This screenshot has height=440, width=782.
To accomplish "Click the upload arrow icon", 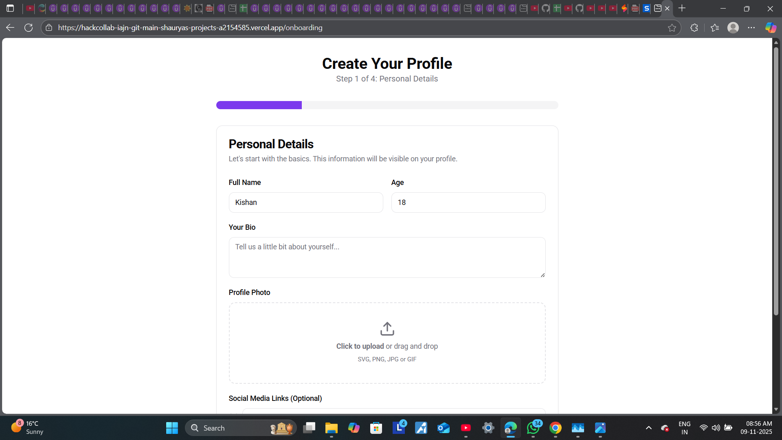I will point(387,328).
